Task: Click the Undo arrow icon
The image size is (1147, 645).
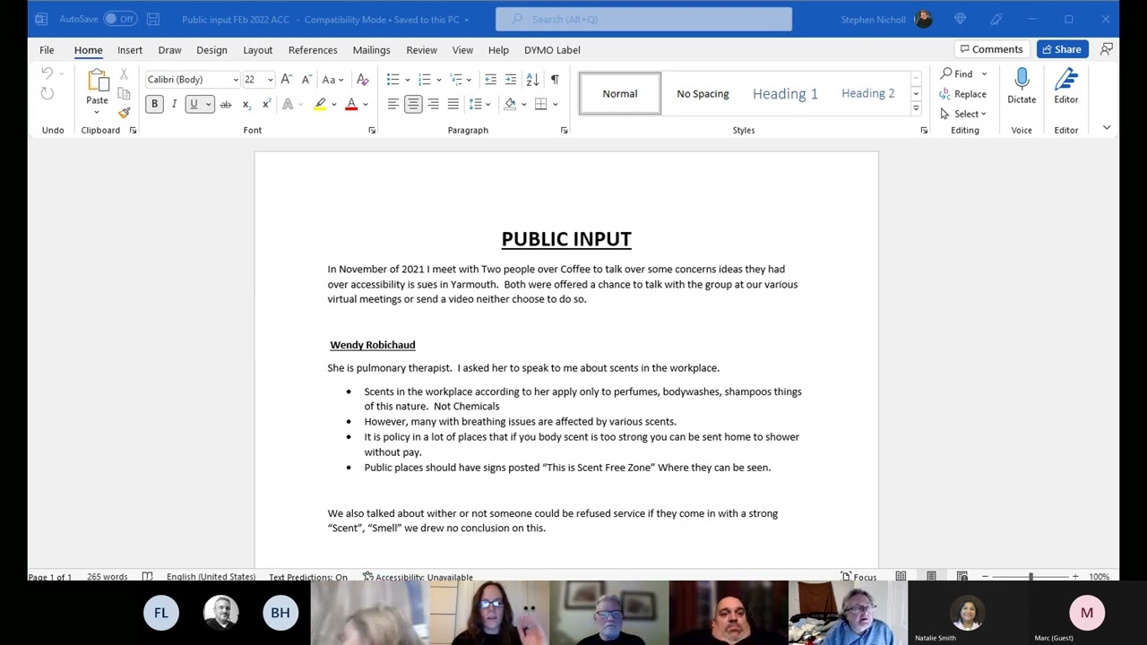Action: (47, 73)
